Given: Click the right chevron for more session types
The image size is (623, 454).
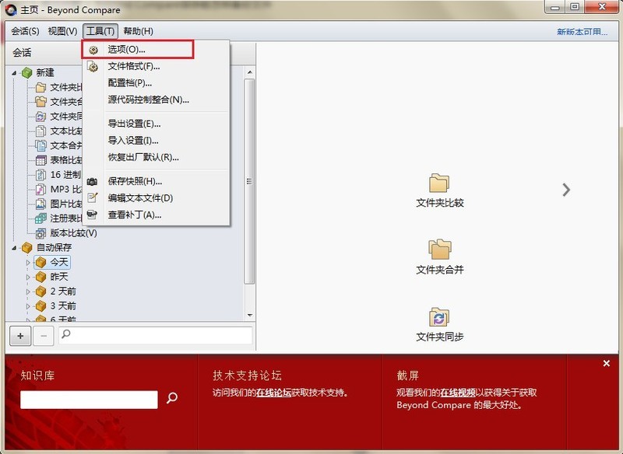Looking at the screenshot, I should [566, 190].
